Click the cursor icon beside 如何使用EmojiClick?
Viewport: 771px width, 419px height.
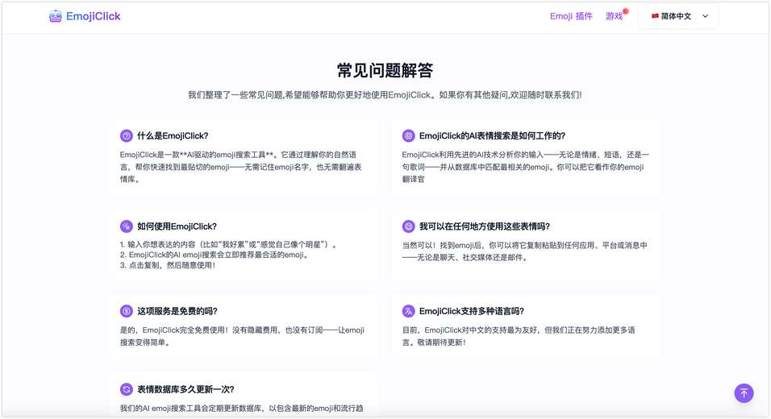coord(127,226)
